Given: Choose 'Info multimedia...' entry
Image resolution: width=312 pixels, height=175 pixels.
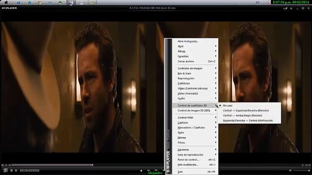Looking at the screenshot, I should coord(195,165).
